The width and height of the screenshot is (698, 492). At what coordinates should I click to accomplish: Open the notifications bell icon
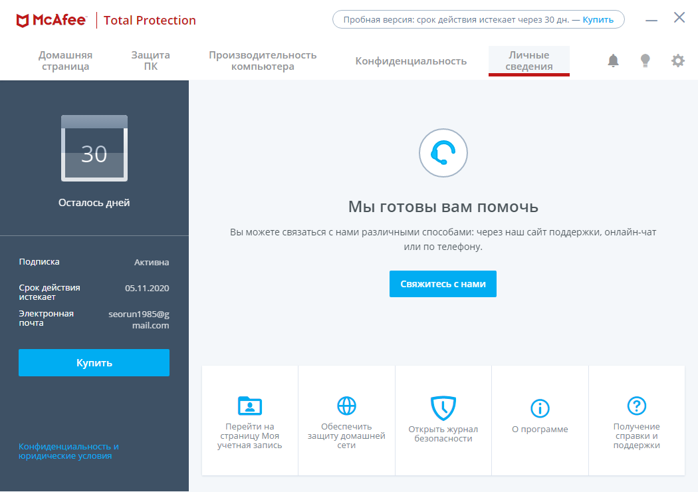613,61
